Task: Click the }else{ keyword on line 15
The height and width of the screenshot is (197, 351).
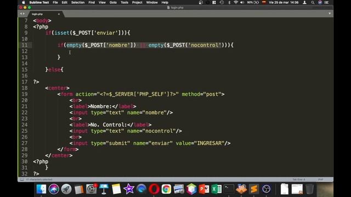Action: click(x=54, y=69)
